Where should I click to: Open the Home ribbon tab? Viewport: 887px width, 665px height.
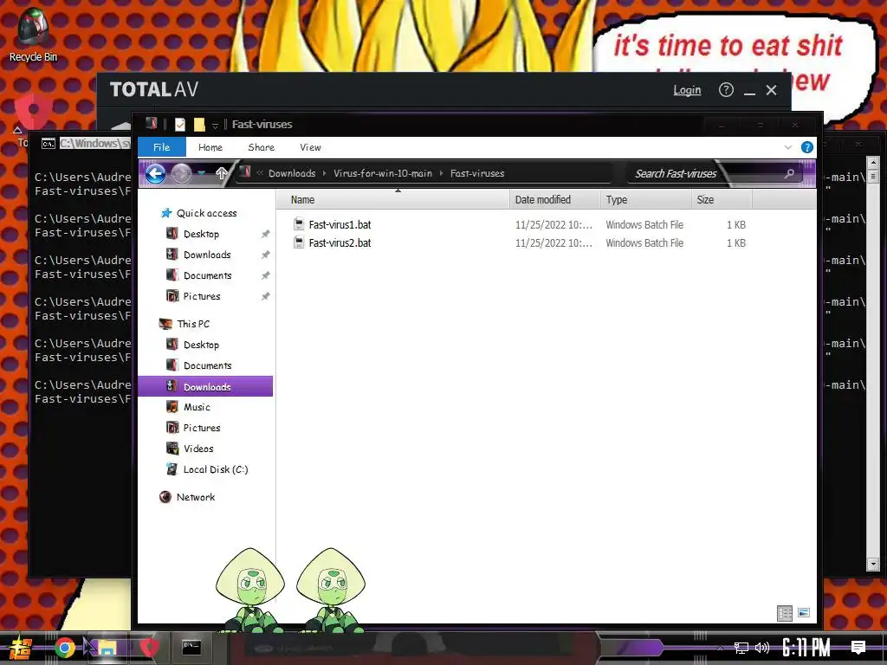[x=210, y=147]
